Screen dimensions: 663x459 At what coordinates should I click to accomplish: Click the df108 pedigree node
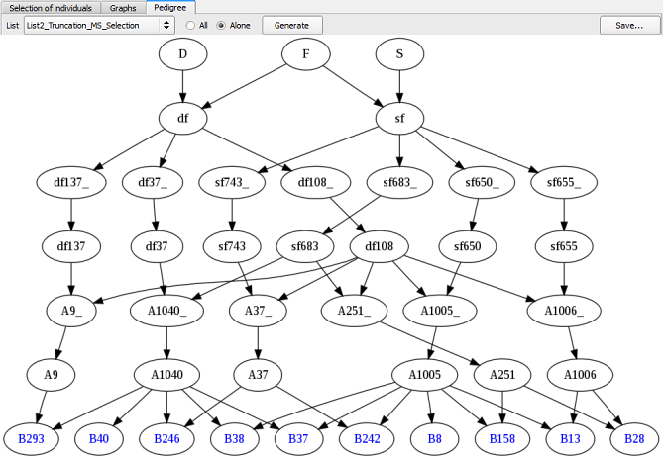pyautogui.click(x=380, y=246)
